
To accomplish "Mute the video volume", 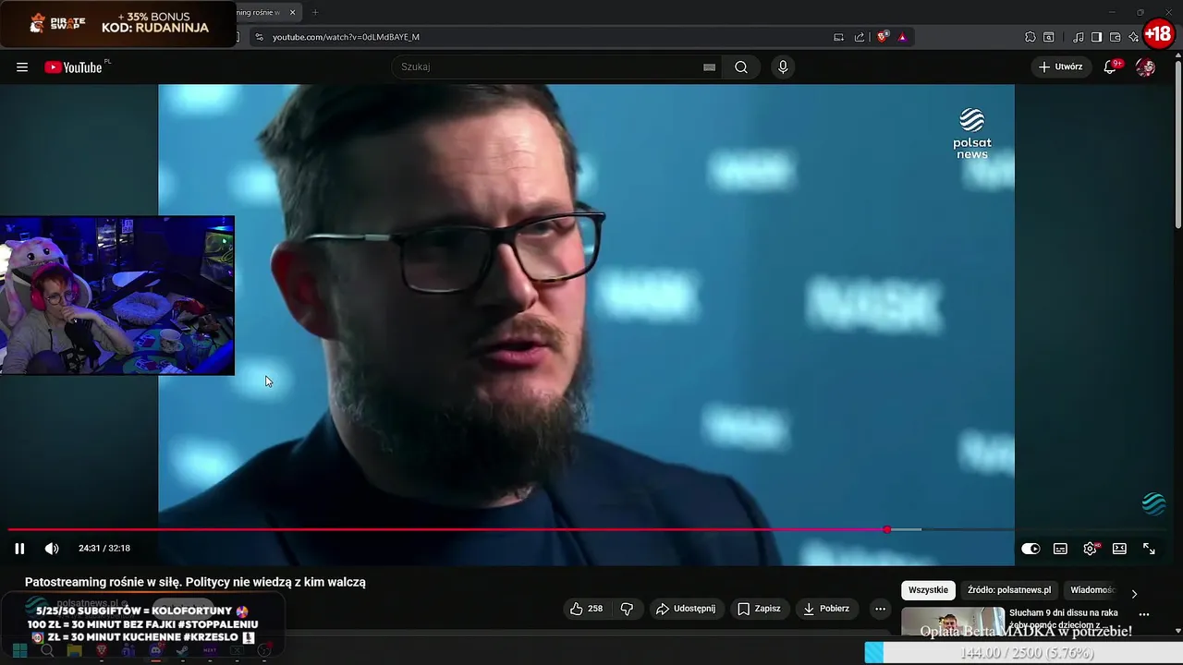I will [52, 549].
